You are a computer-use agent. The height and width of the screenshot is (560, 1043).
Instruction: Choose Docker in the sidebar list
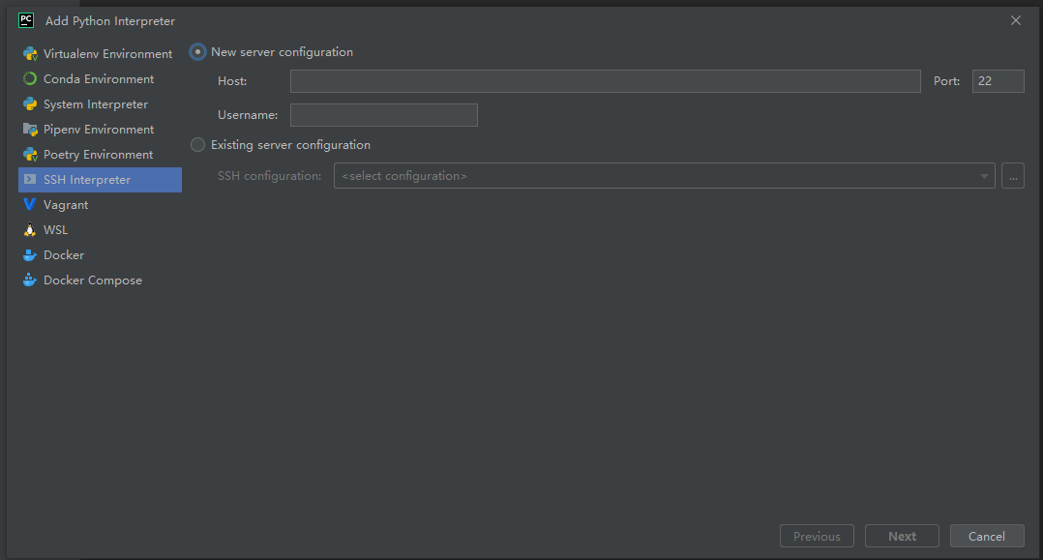point(100,255)
